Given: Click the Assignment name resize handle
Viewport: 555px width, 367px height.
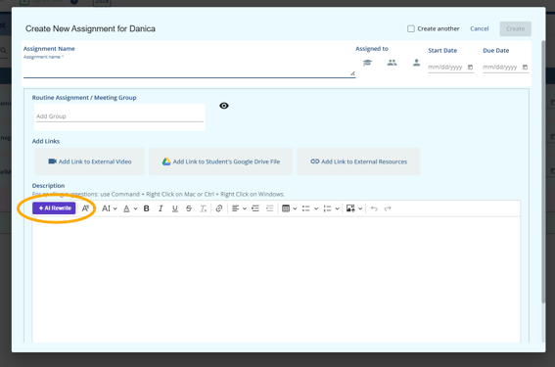Looking at the screenshot, I should point(352,73).
